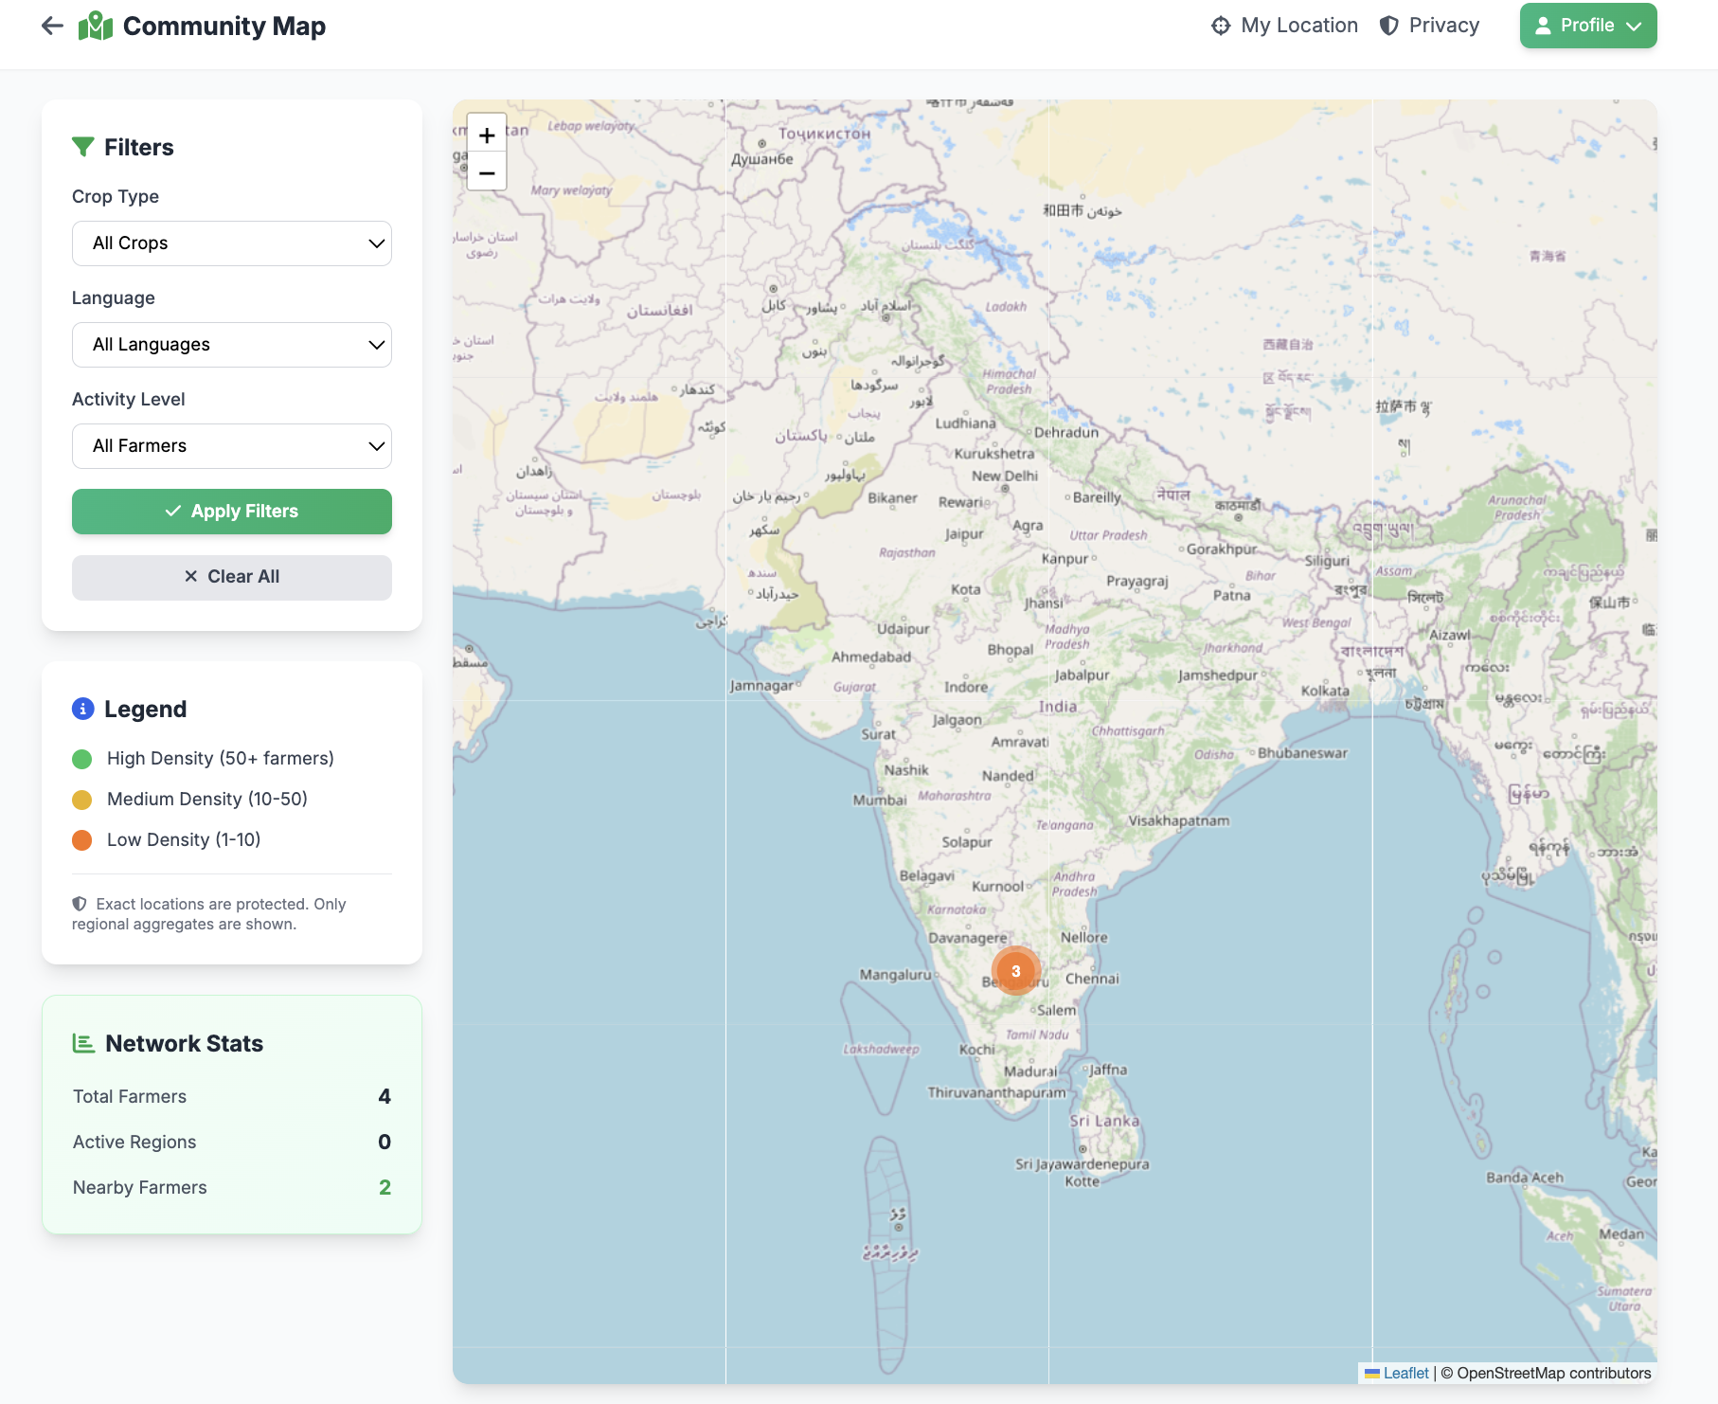
Task: Click the Profile user icon
Action: coord(1543,26)
